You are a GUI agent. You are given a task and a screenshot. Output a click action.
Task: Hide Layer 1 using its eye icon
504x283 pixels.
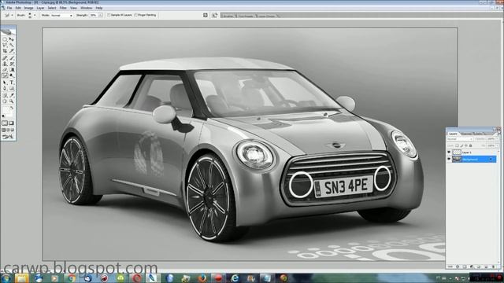coord(449,152)
